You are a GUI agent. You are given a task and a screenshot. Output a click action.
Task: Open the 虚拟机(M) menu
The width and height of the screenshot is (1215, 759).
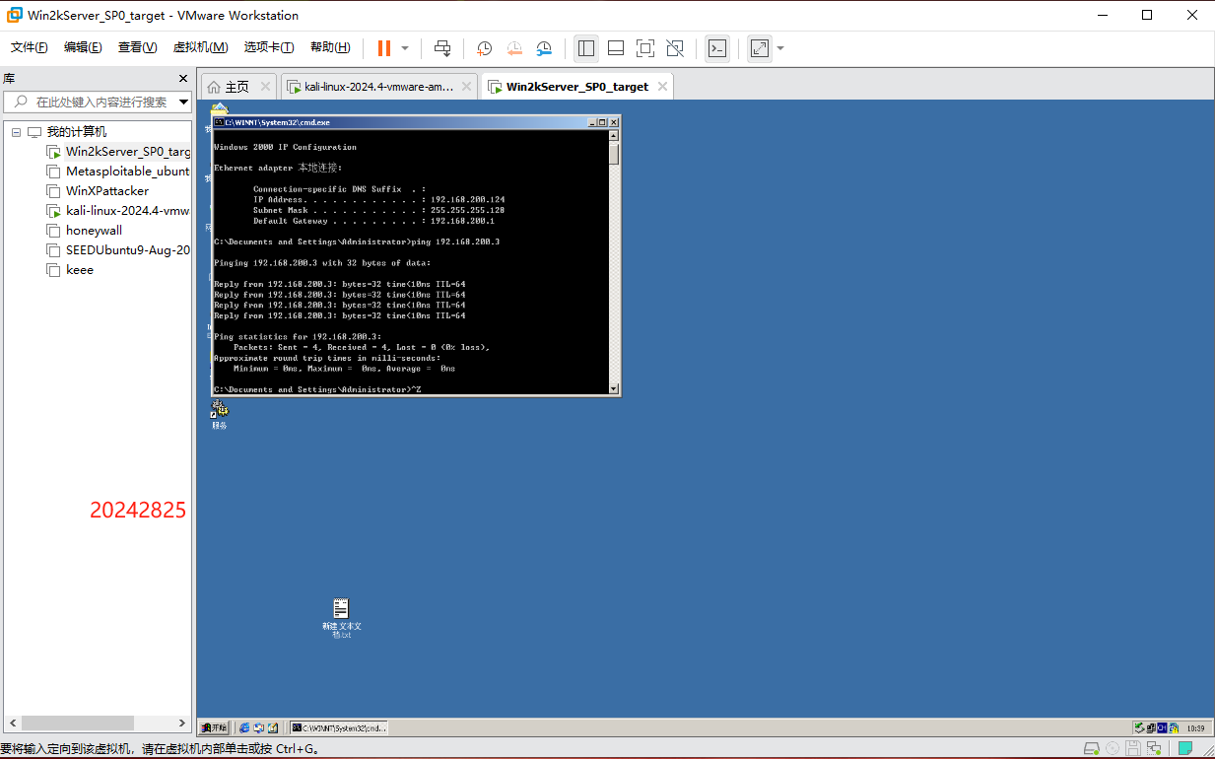[x=200, y=47]
